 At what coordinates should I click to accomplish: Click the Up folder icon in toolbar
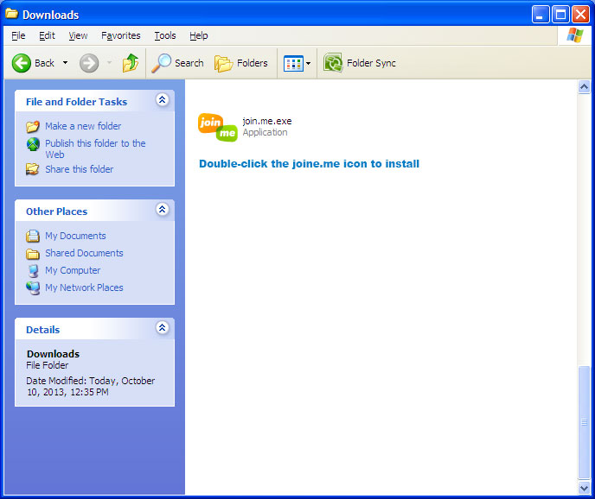[x=131, y=63]
